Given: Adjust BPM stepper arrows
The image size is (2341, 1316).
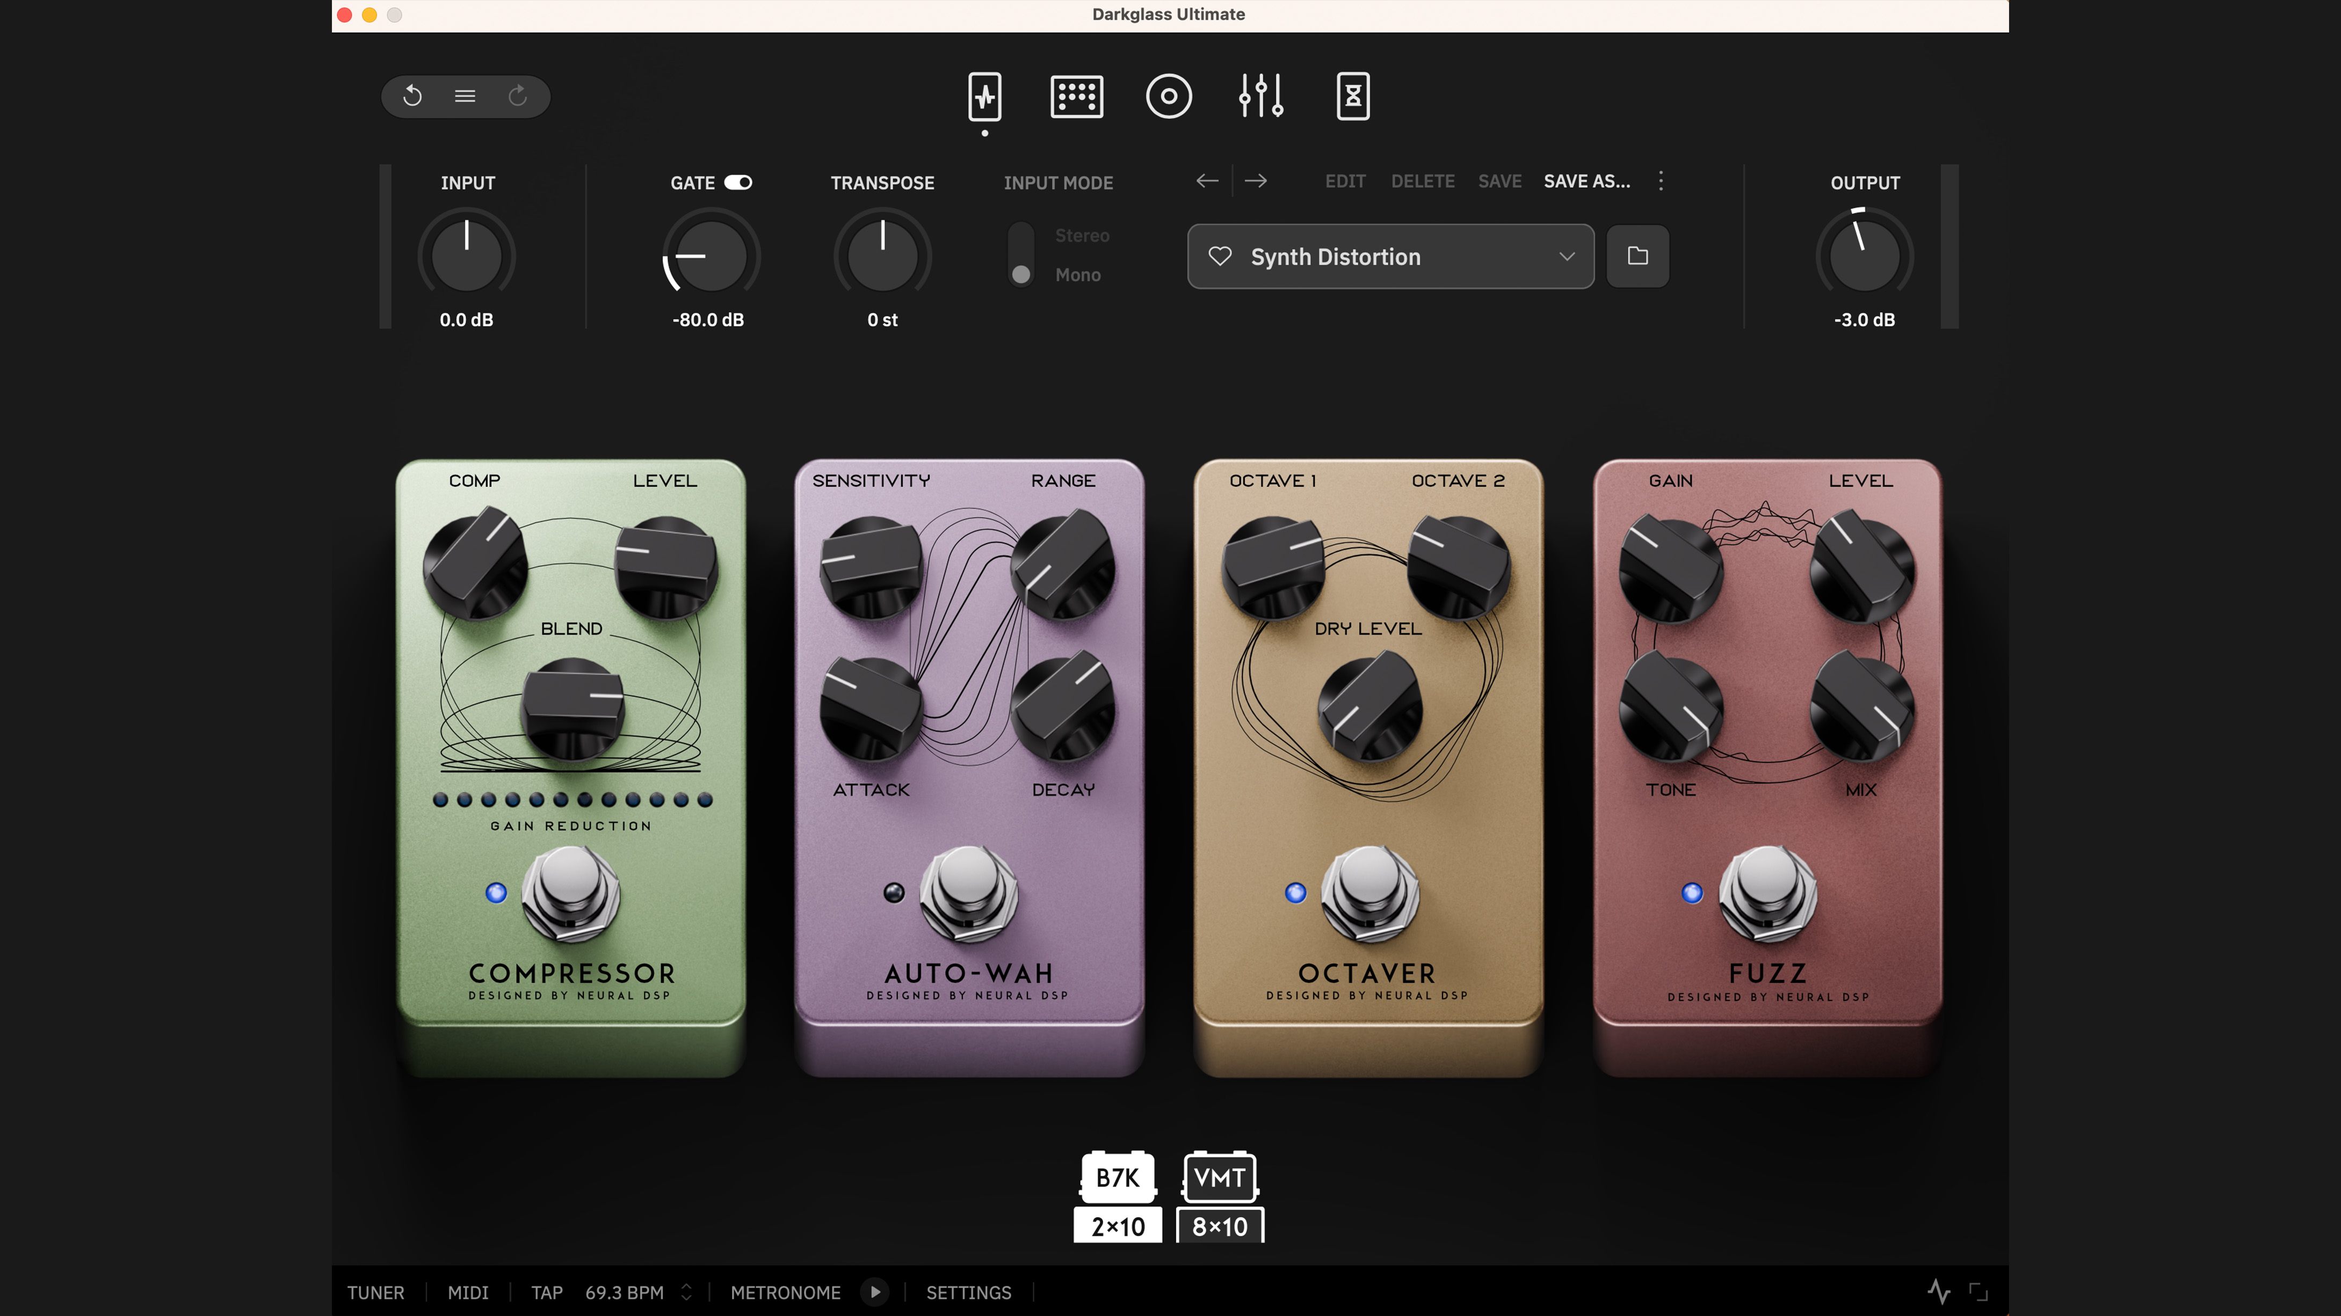Looking at the screenshot, I should point(686,1291).
